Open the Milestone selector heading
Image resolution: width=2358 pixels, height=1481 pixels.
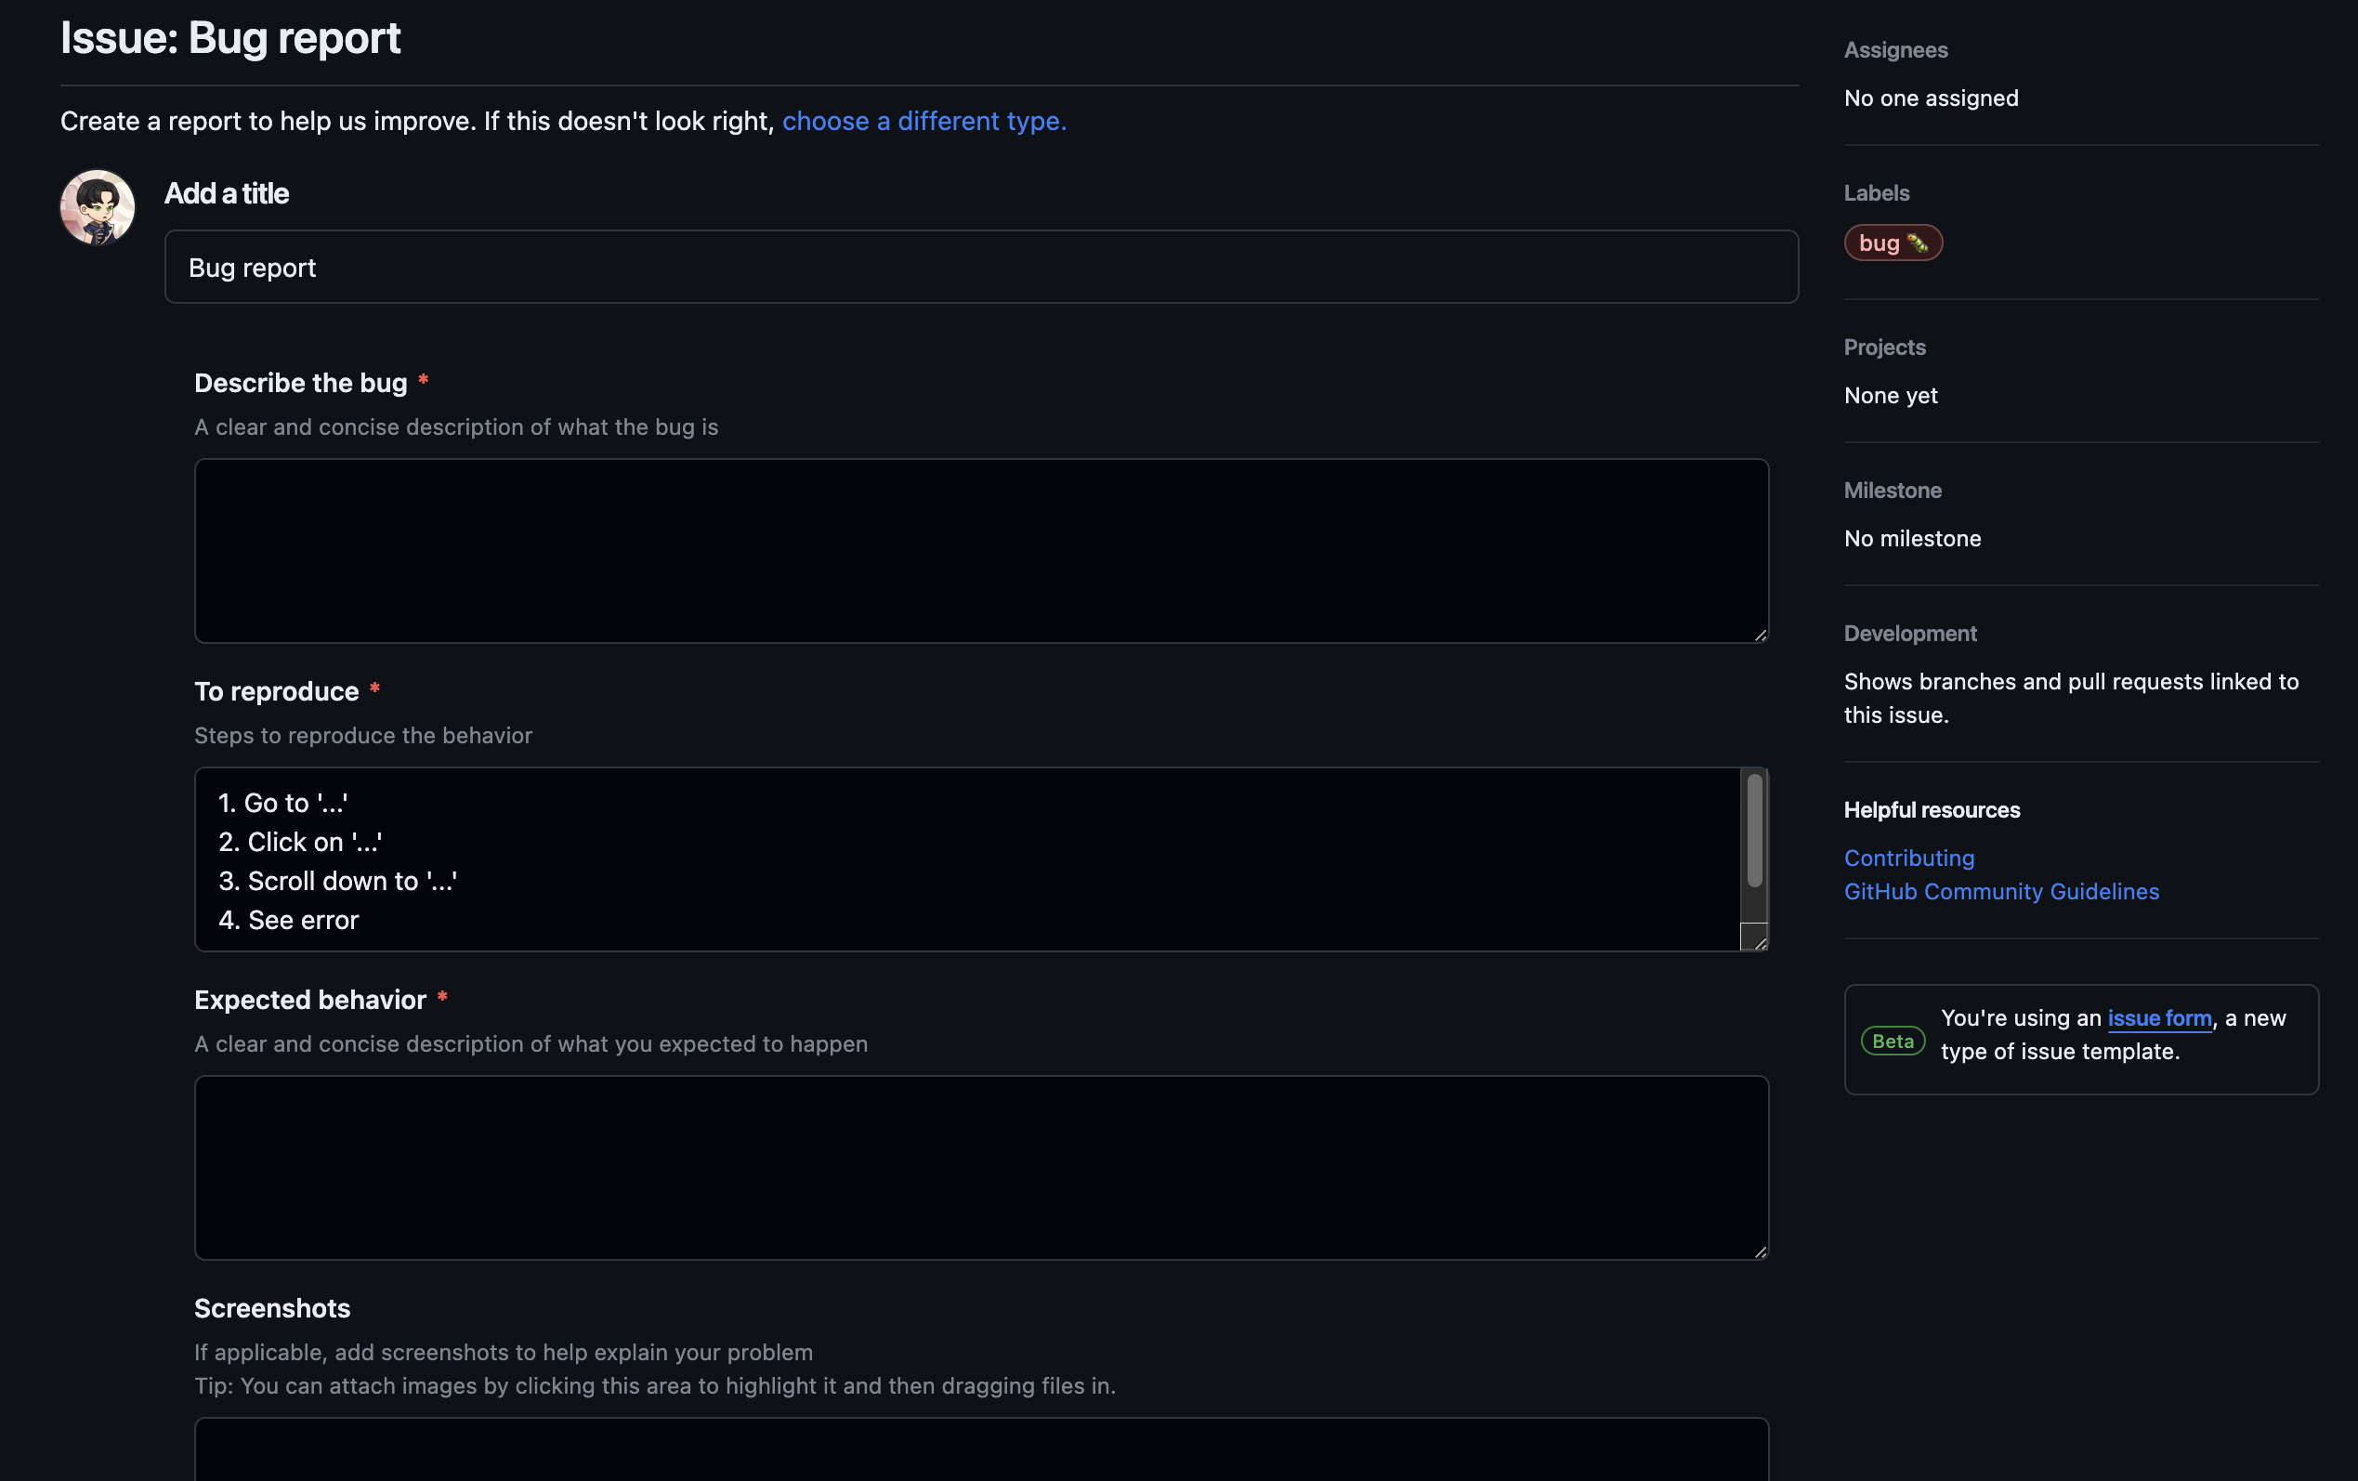click(x=1892, y=490)
